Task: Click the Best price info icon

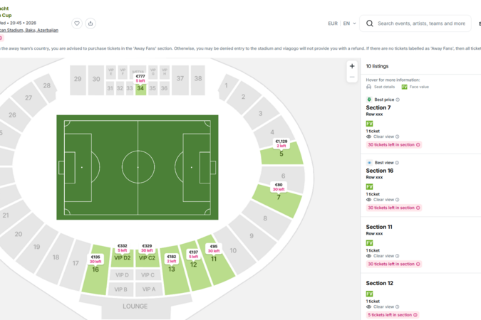Action: tap(398, 100)
